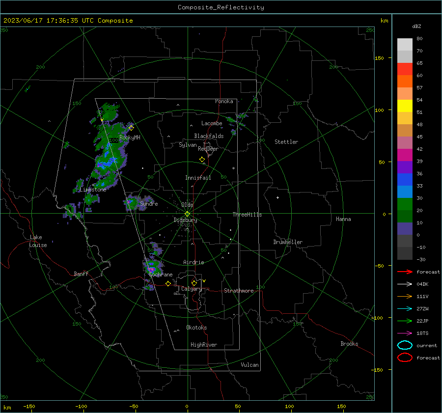442x413 pixels.
Task: Click the Ponoka city label
Action: pos(224,101)
